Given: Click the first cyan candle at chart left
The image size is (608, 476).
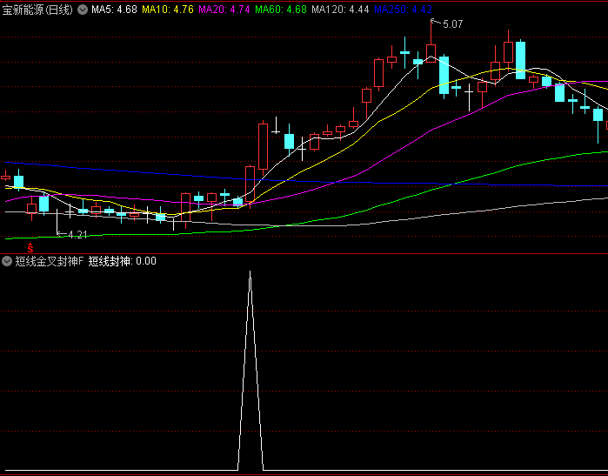Looking at the screenshot, I should 18,181.
